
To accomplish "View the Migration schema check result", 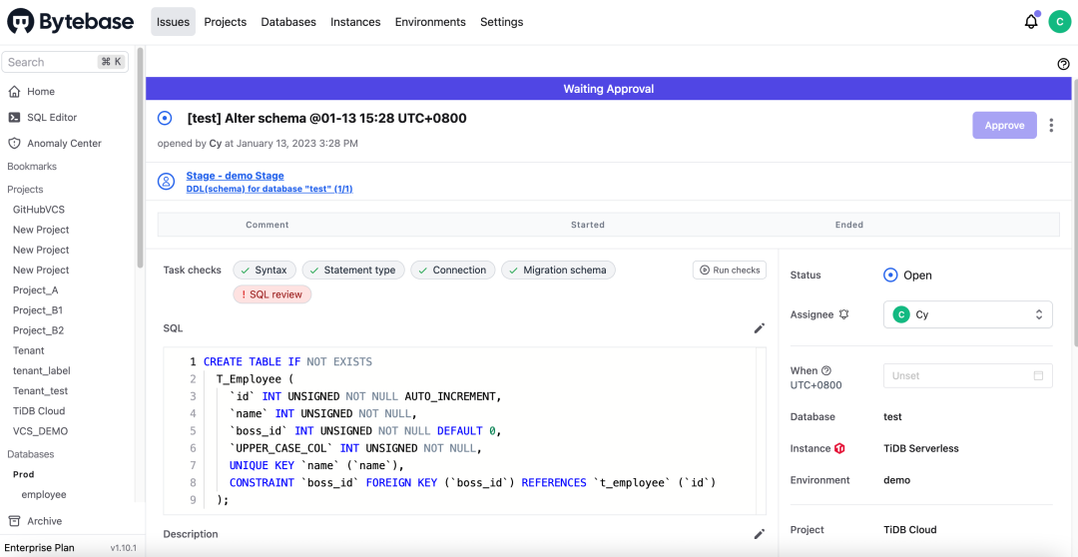I will [x=558, y=271].
